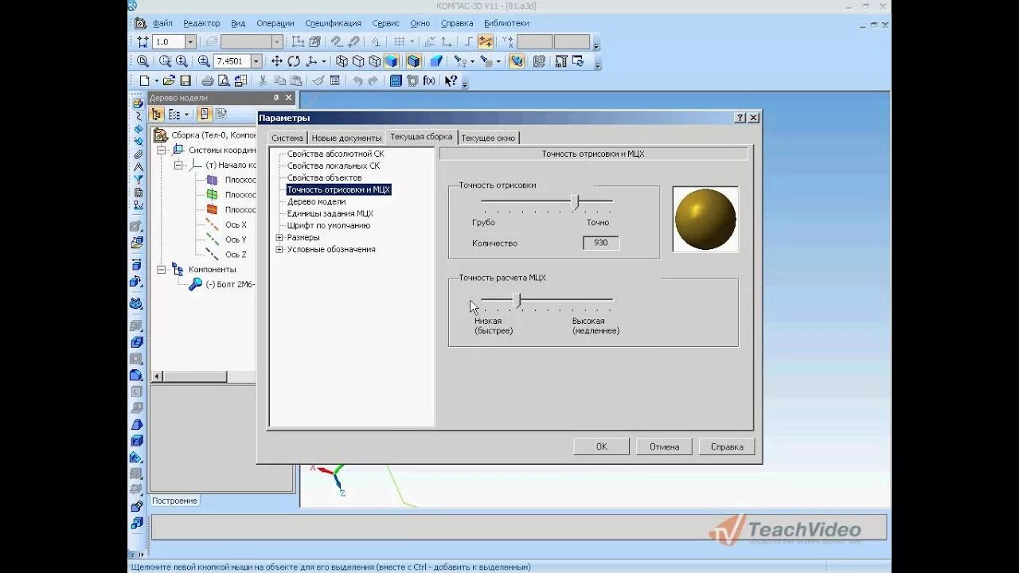Select Свойства абсолютной СК in list

[335, 154]
